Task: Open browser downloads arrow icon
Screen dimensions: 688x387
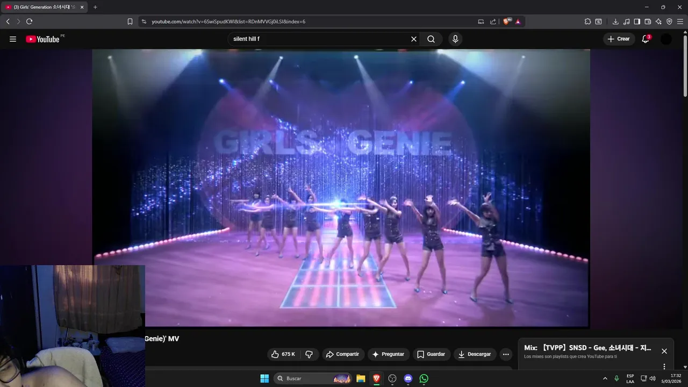Action: point(615,21)
